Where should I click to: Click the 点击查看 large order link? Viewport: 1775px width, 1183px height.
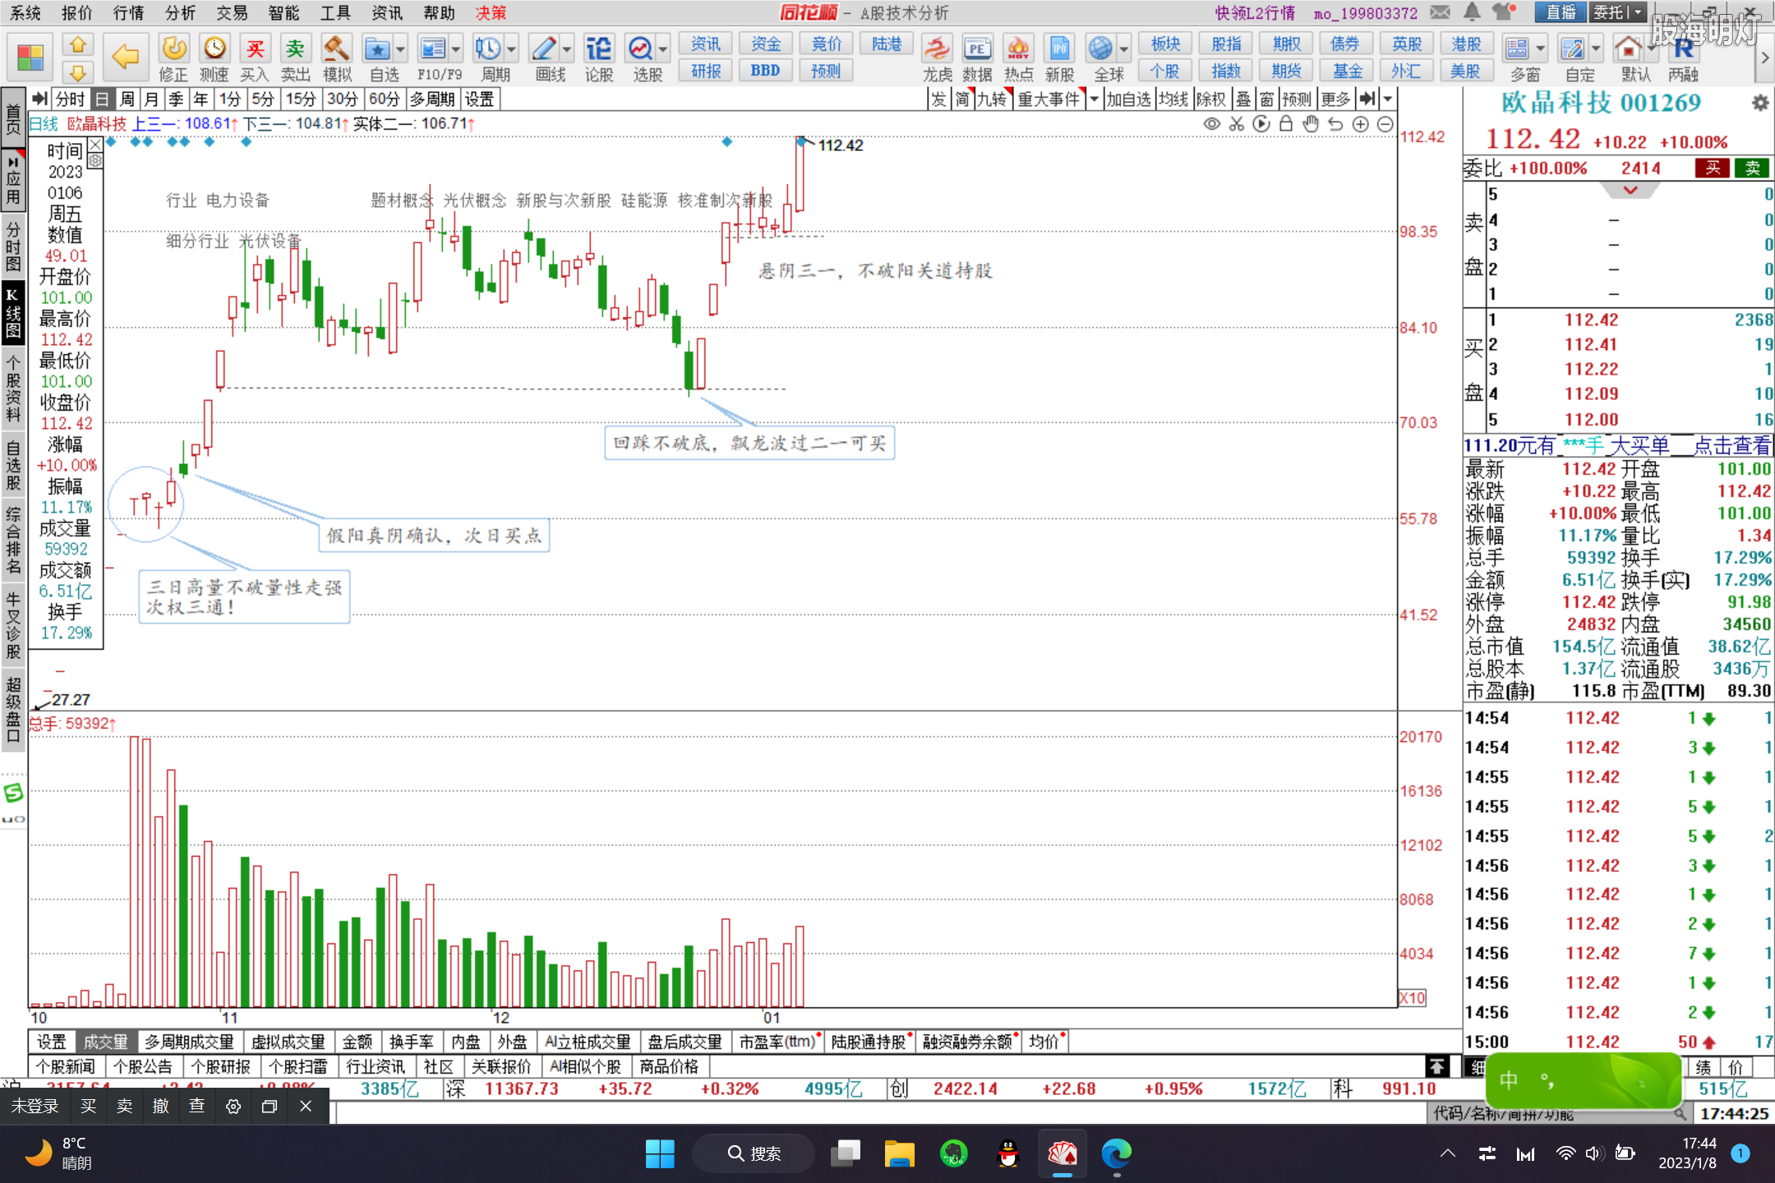click(1732, 446)
